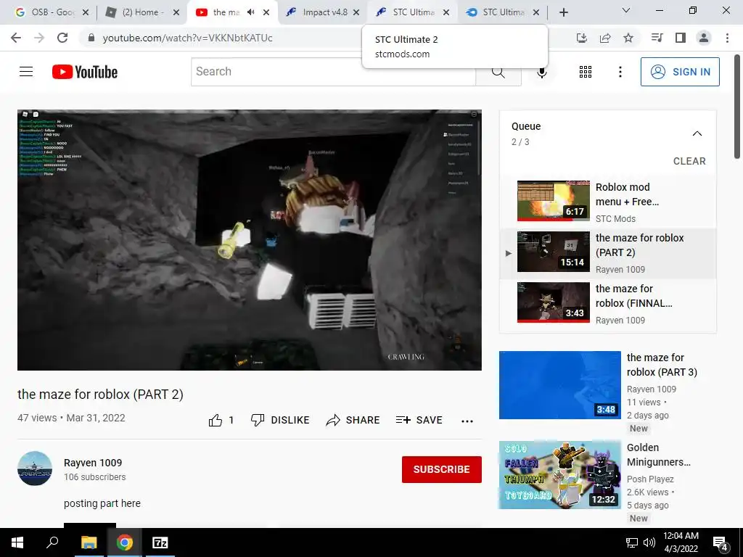Click the red SUBSCRIBE button
The image size is (743, 557).
point(442,469)
